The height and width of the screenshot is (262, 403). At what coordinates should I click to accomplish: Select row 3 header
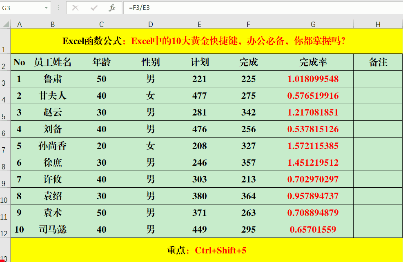click(x=5, y=79)
